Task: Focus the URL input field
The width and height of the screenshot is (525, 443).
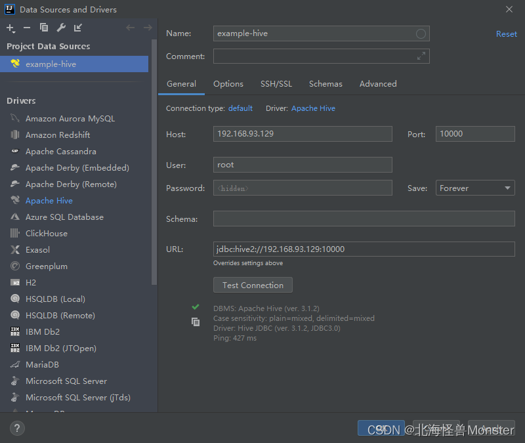Action: point(364,249)
